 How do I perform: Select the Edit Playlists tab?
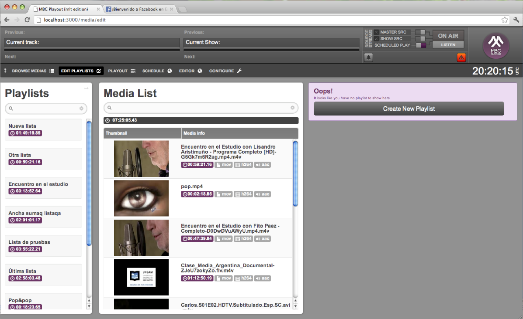[81, 71]
